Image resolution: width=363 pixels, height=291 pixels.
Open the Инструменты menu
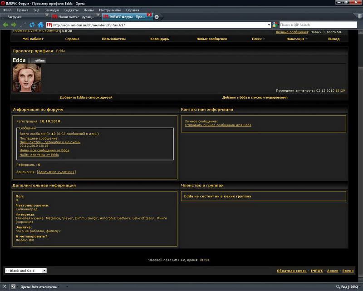[110, 10]
